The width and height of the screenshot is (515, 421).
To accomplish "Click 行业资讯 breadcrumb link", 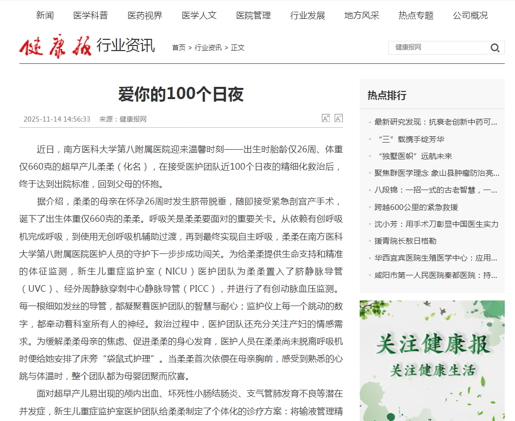I will point(208,48).
